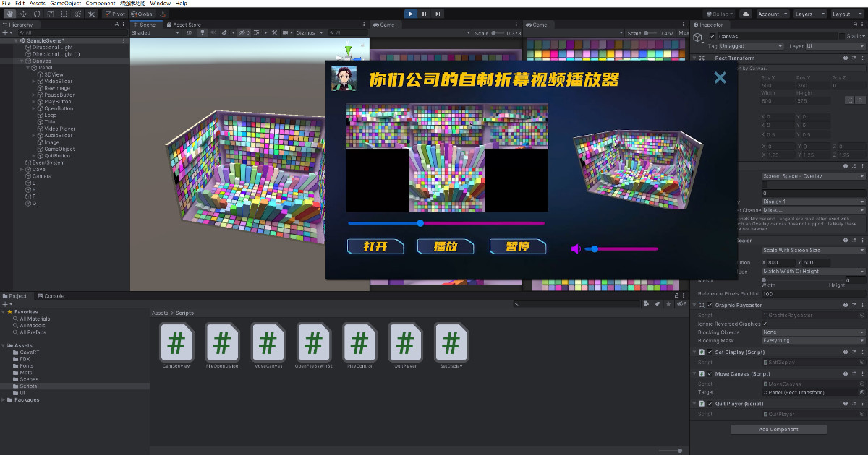The height and width of the screenshot is (455, 868).
Task: Uncheck Ignore Reversed Graphics
Action: [x=765, y=324]
